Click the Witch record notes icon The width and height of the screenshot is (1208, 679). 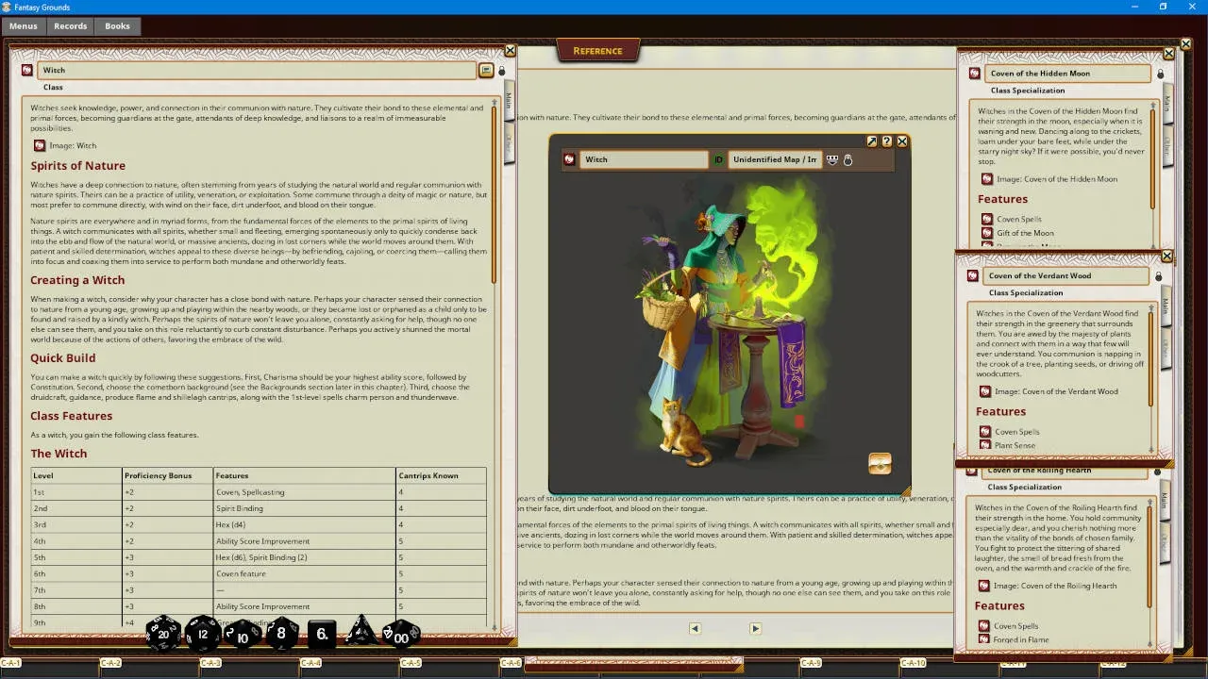(x=486, y=70)
